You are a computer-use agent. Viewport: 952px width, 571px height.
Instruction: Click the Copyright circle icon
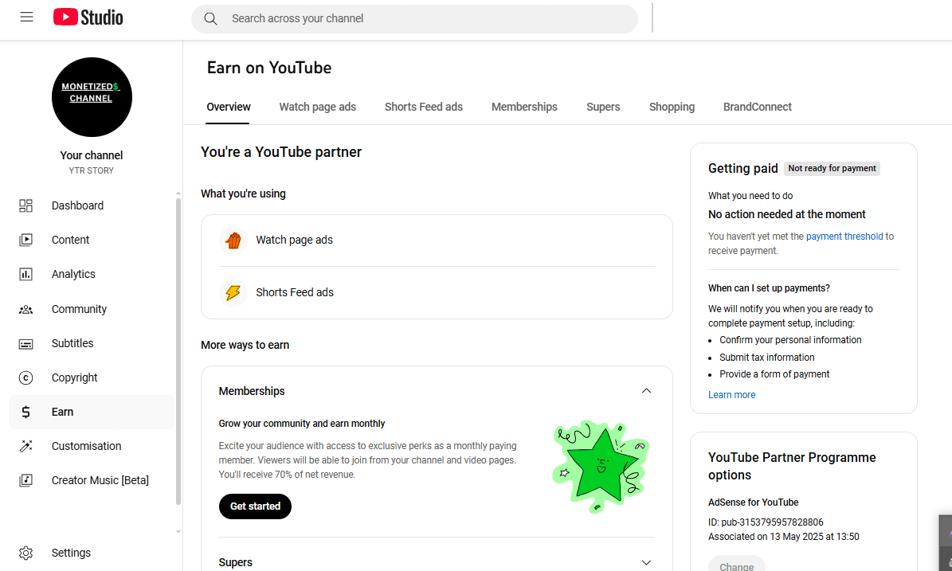tap(25, 378)
